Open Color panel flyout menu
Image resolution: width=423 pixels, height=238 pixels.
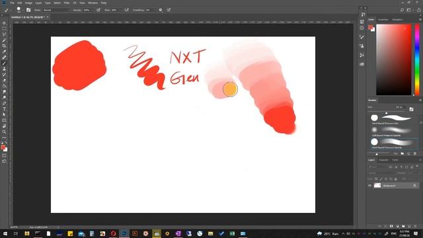point(420,19)
